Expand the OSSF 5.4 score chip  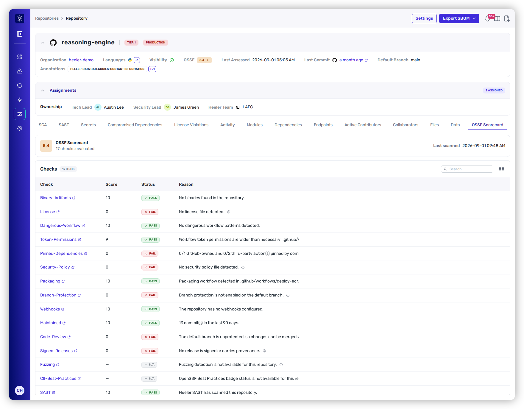coord(204,60)
